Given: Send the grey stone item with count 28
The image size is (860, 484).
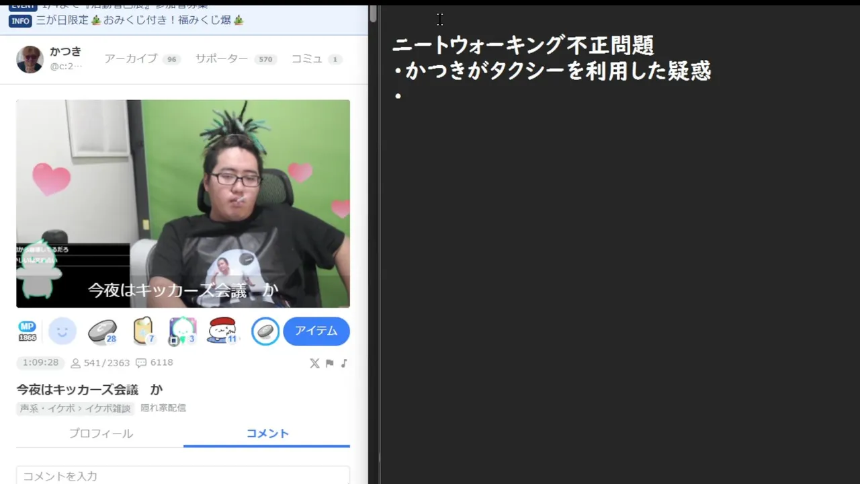Looking at the screenshot, I should (102, 331).
